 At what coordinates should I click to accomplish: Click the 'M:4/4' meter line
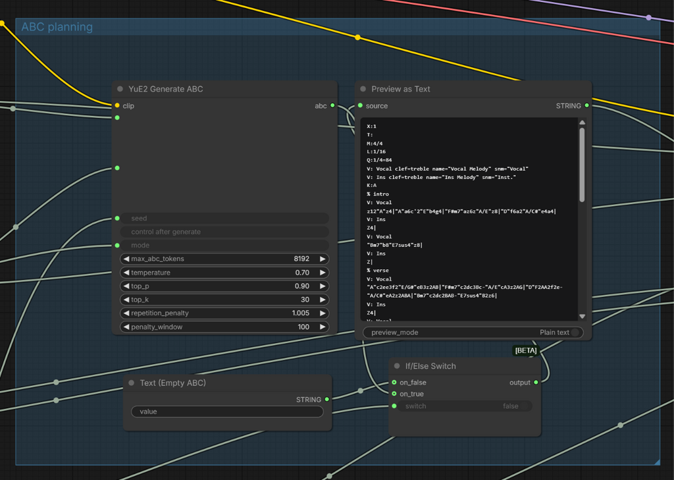point(375,144)
